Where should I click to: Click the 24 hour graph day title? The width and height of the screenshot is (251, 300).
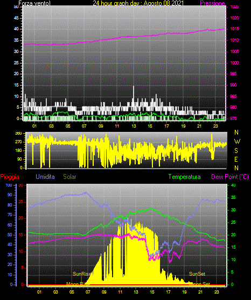pyautogui.click(x=138, y=3)
